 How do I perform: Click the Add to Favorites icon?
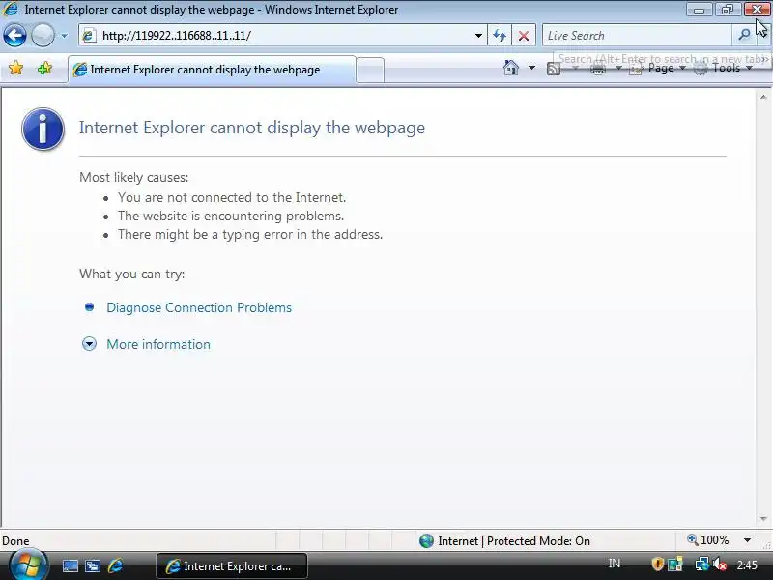[44, 68]
